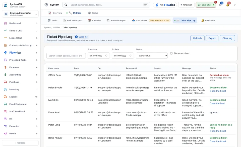Focus the global search customers field
This screenshot has width=241, height=147.
tap(106, 5)
